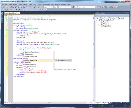Click the Paste toolbar icon
131x108 pixels.
[x=24, y=7]
